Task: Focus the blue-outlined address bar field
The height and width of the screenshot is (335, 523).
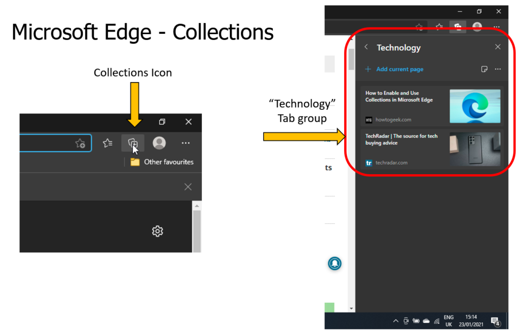Action: point(55,143)
